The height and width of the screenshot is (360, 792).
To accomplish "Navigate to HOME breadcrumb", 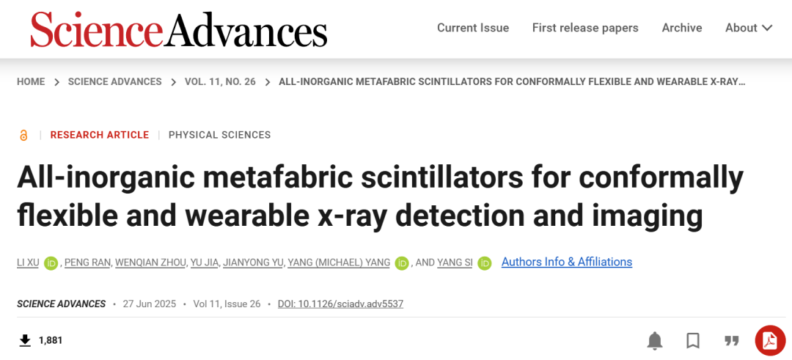I will [x=31, y=81].
